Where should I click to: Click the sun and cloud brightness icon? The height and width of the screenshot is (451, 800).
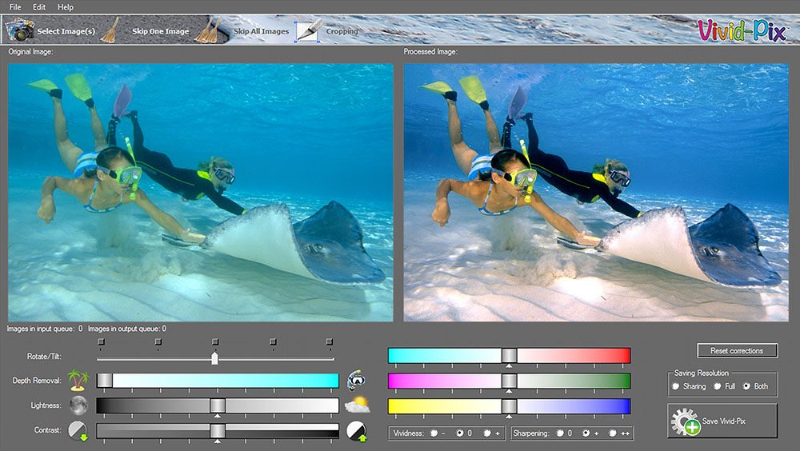pos(356,405)
